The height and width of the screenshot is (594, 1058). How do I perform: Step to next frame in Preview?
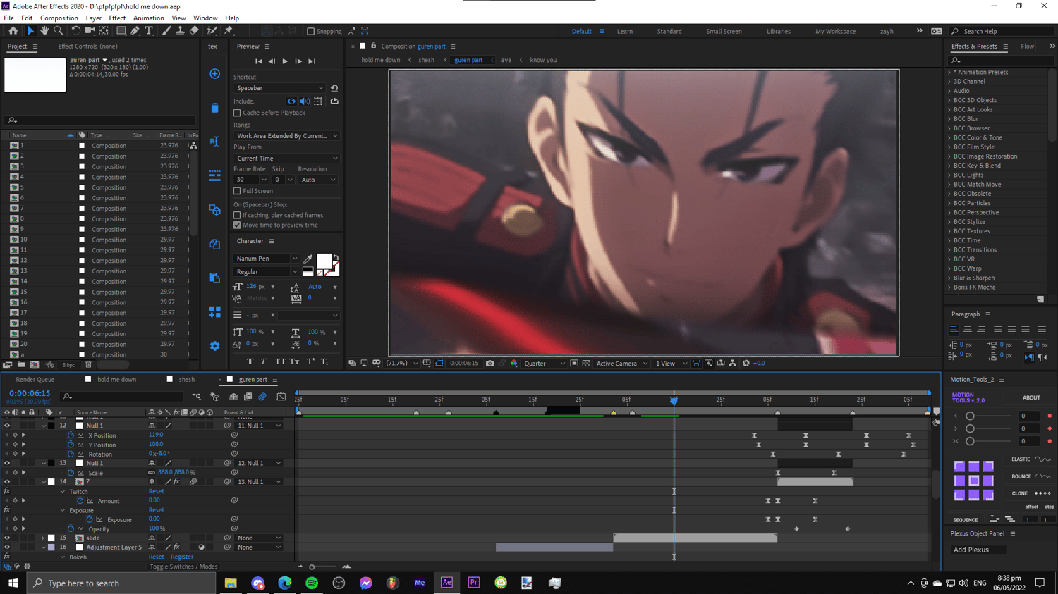pyautogui.click(x=298, y=61)
